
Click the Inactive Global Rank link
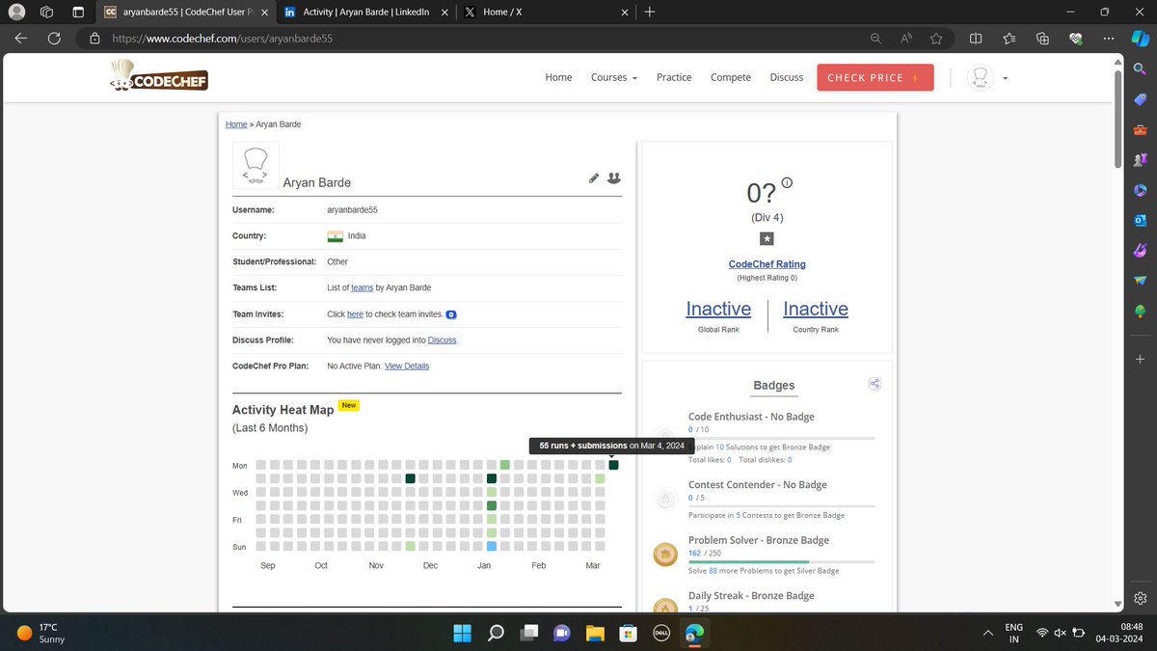718,309
